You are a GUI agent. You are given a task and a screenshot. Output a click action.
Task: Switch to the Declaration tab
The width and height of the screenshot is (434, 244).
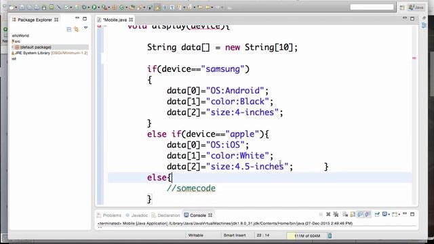[165, 216]
